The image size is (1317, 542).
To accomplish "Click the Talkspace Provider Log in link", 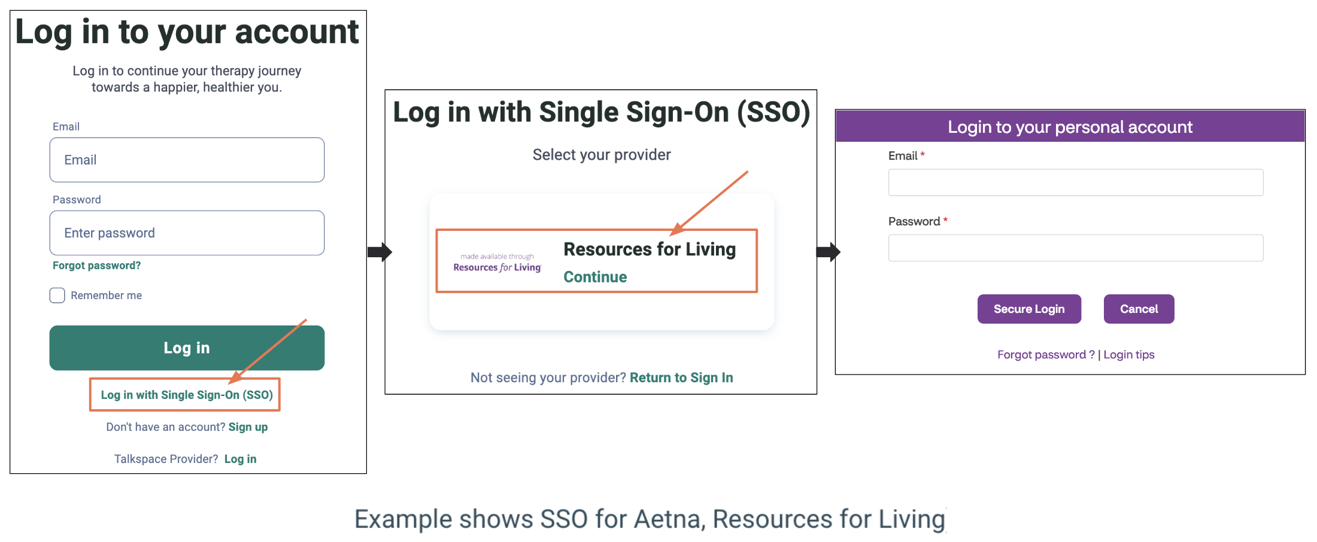I will pyautogui.click(x=240, y=459).
